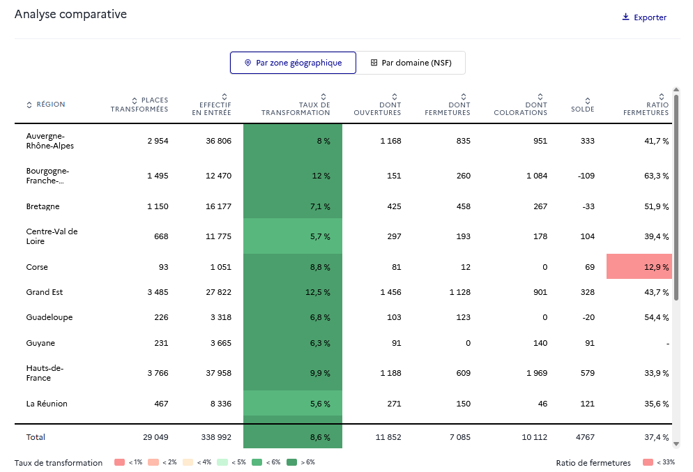Click the scrollbar up arrow
Image resolution: width=693 pixels, height=472 pixels.
pyautogui.click(x=676, y=90)
